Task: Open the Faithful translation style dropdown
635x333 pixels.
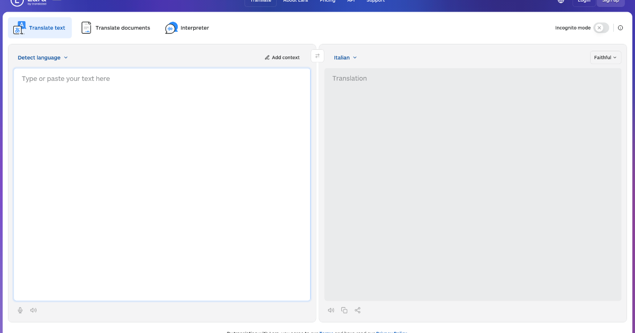Action: tap(605, 58)
